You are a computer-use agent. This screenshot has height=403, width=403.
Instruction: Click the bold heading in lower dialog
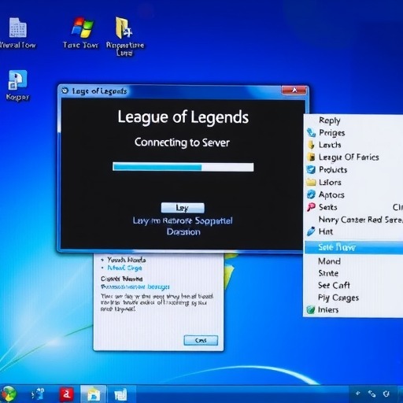122,279
